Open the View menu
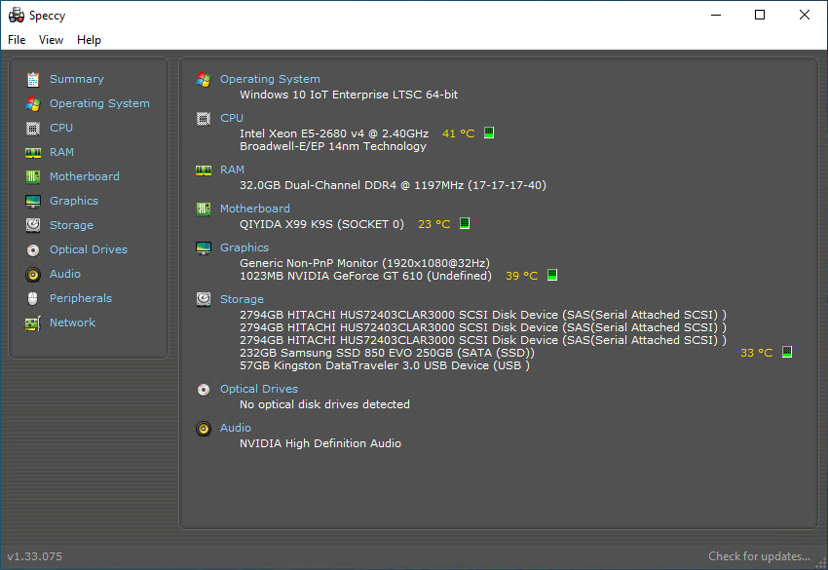 click(x=51, y=40)
